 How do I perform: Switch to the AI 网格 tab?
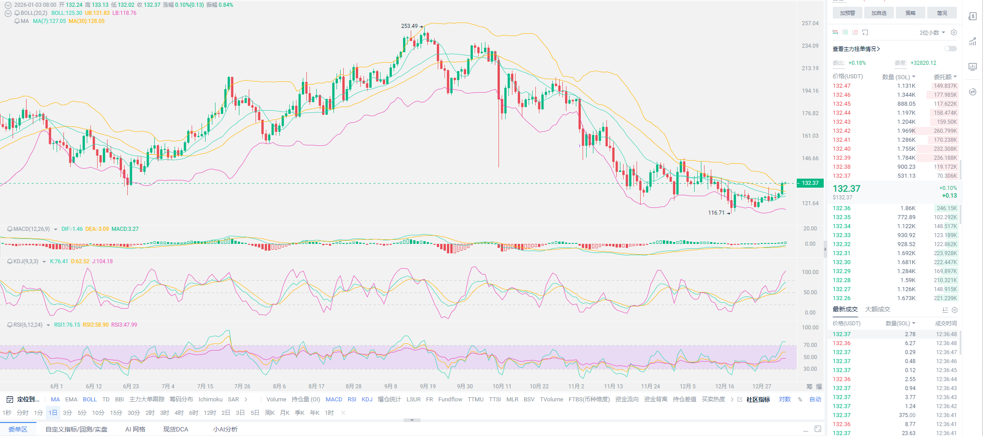[135, 429]
